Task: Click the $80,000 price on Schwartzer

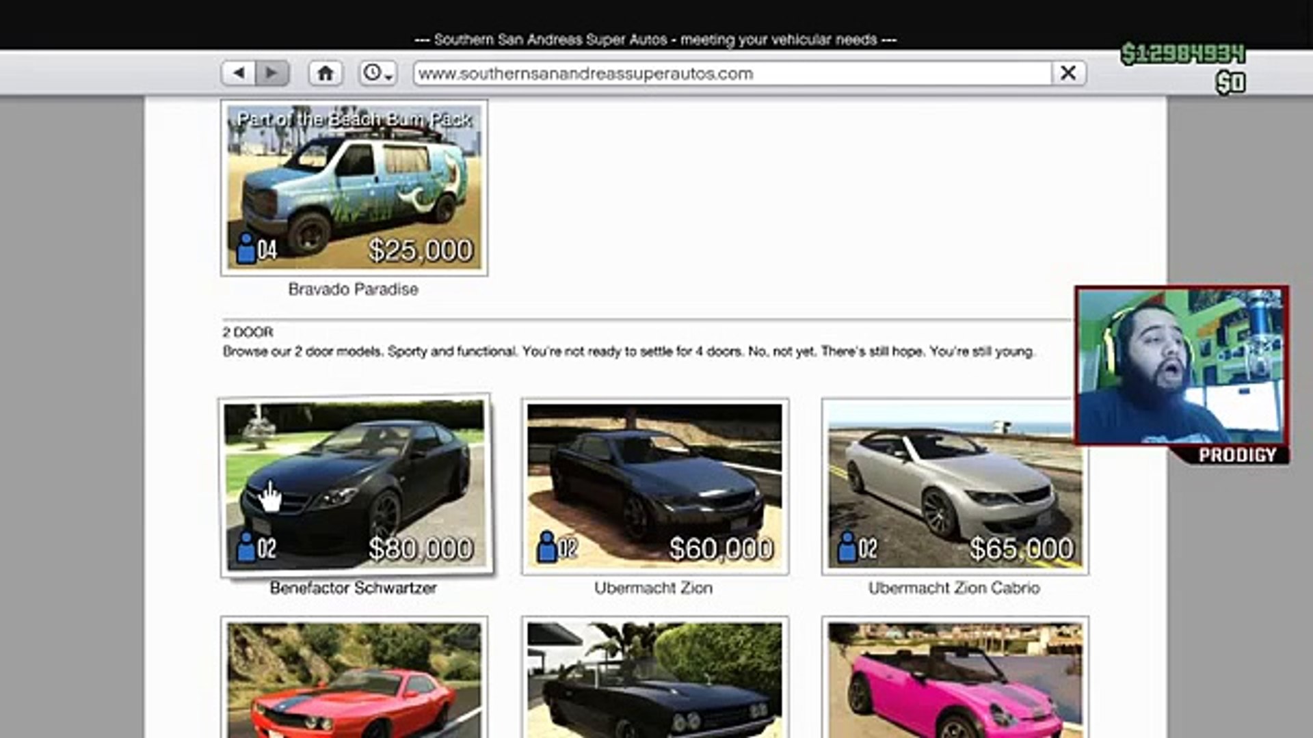Action: pos(420,549)
